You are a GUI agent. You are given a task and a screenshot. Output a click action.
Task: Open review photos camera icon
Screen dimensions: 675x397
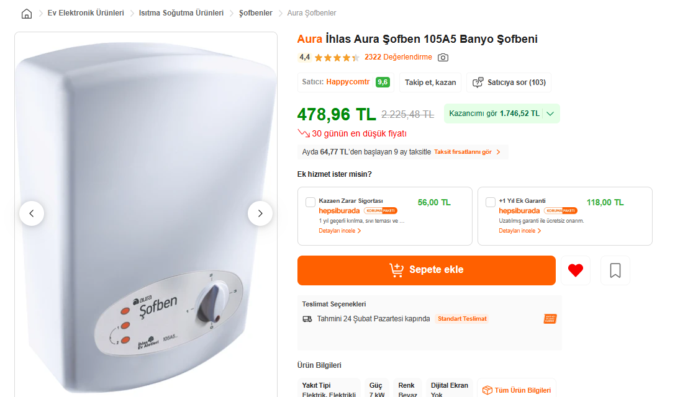click(443, 58)
